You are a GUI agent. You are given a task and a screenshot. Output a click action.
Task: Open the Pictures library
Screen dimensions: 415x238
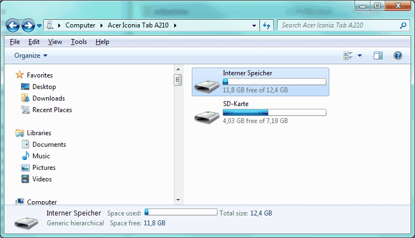[44, 168]
